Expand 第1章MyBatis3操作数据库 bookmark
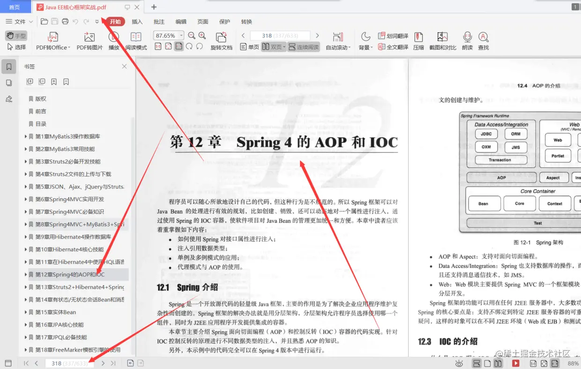Image resolution: width=581 pixels, height=369 pixels. (x=26, y=136)
